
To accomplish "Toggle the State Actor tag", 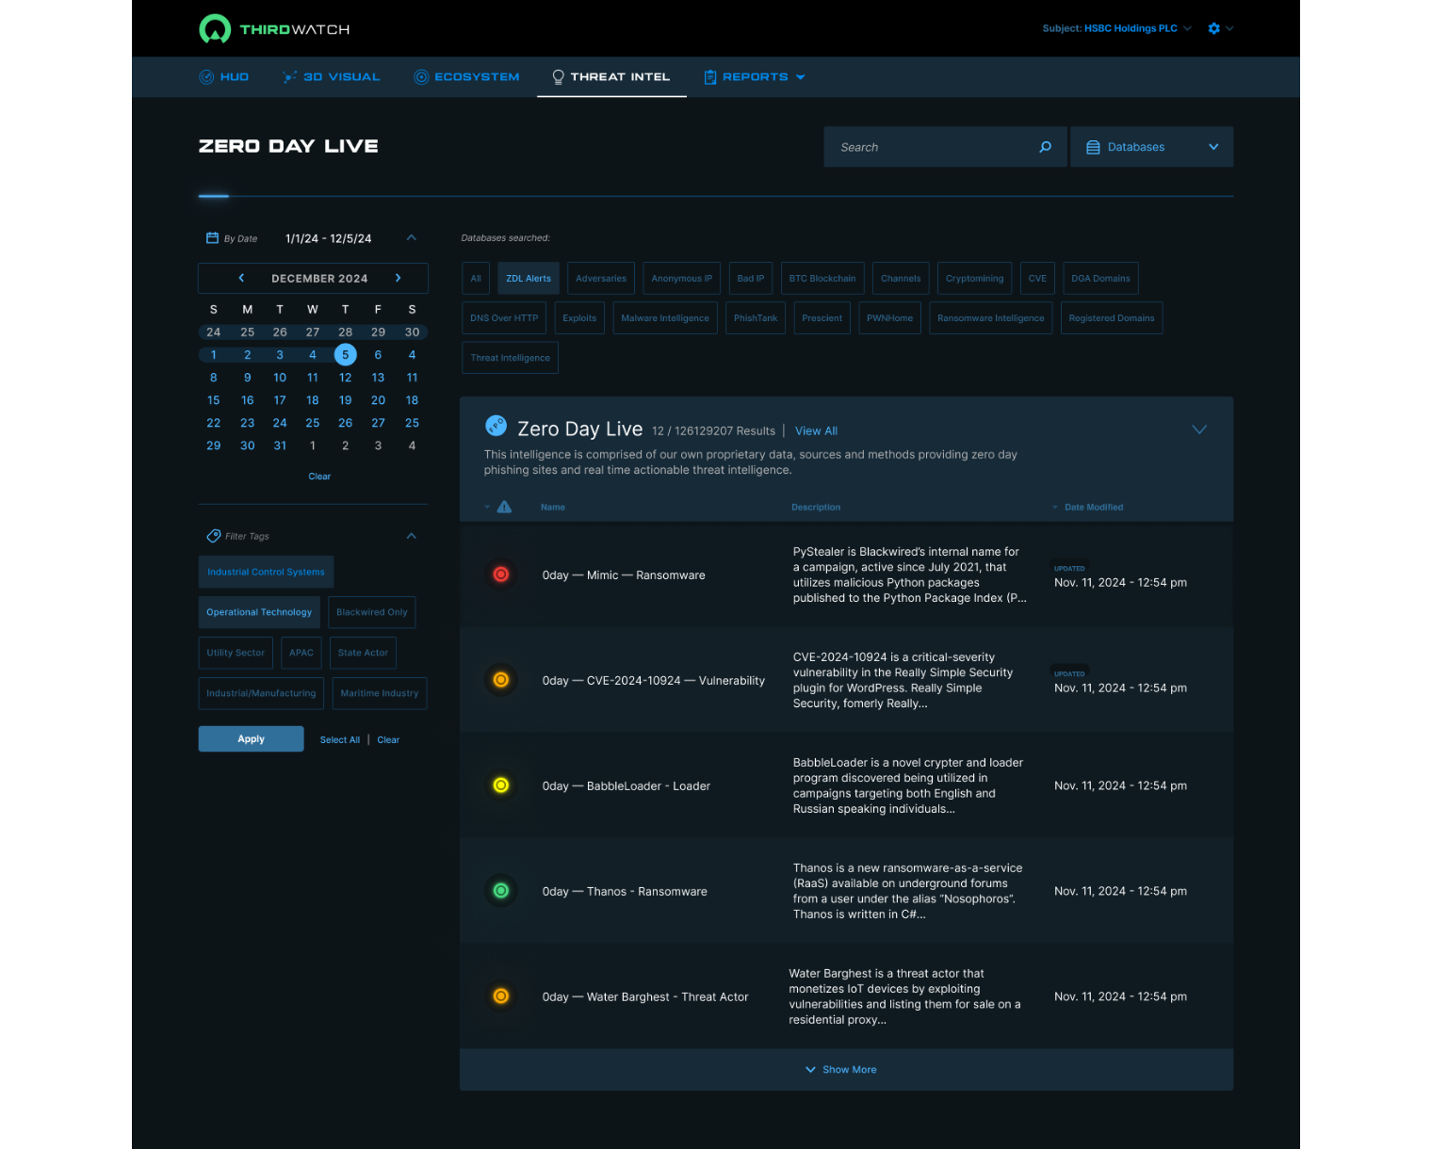I will click(x=363, y=653).
